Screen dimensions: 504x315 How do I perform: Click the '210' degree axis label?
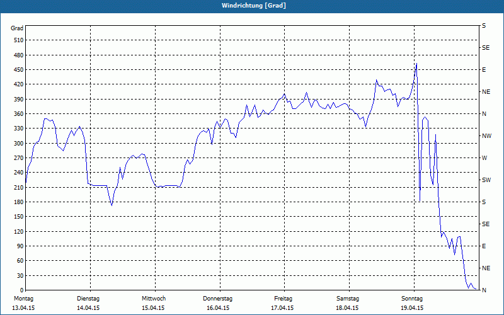coord(19,187)
